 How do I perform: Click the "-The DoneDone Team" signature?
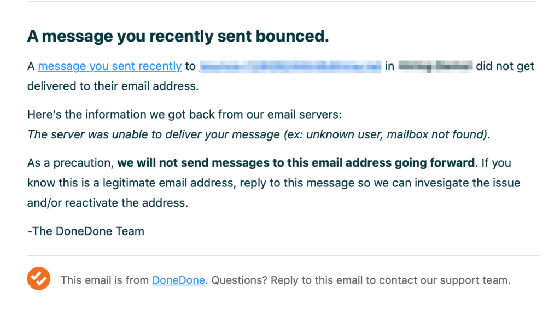pyautogui.click(x=86, y=231)
